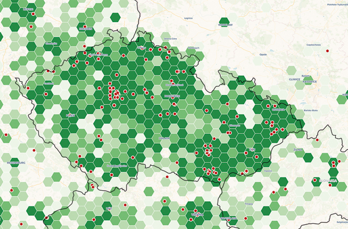The image size is (348, 229).
Task: Click the red marker next to Częstochowa
Action: tap(327, 51)
